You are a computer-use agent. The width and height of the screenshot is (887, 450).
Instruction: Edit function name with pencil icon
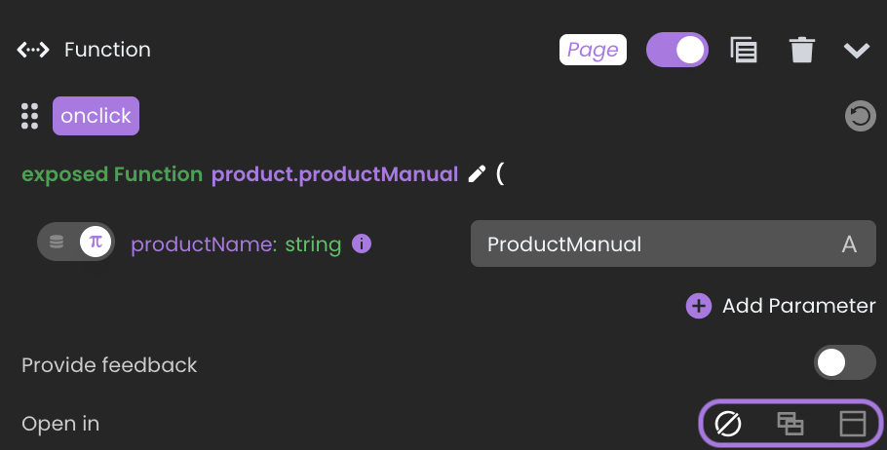[x=477, y=174]
